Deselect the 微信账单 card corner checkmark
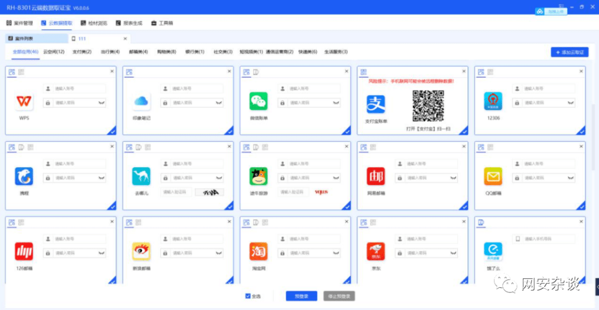This screenshot has height=310, width=599. 347,131
